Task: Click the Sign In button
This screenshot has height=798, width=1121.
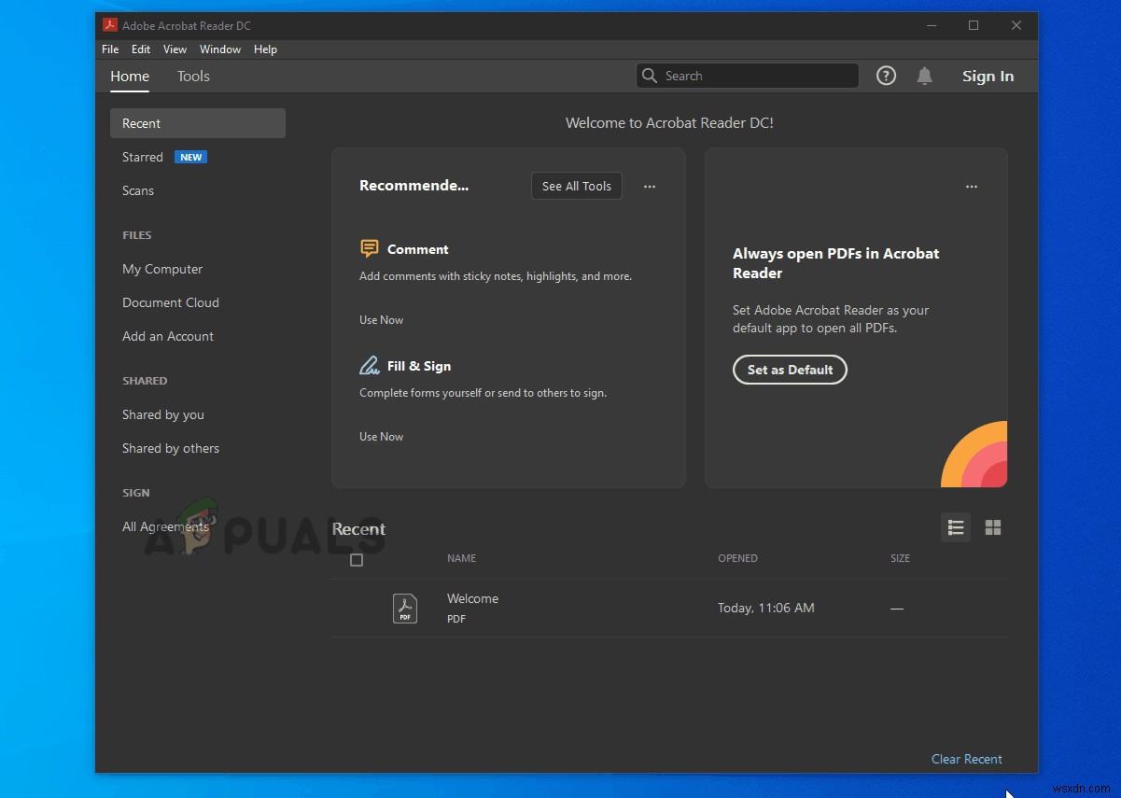Action: point(988,76)
